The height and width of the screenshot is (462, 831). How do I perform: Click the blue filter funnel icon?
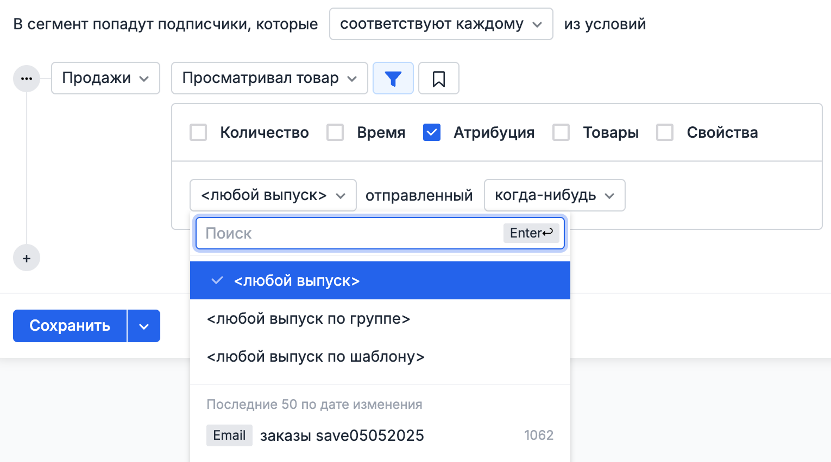click(x=393, y=79)
